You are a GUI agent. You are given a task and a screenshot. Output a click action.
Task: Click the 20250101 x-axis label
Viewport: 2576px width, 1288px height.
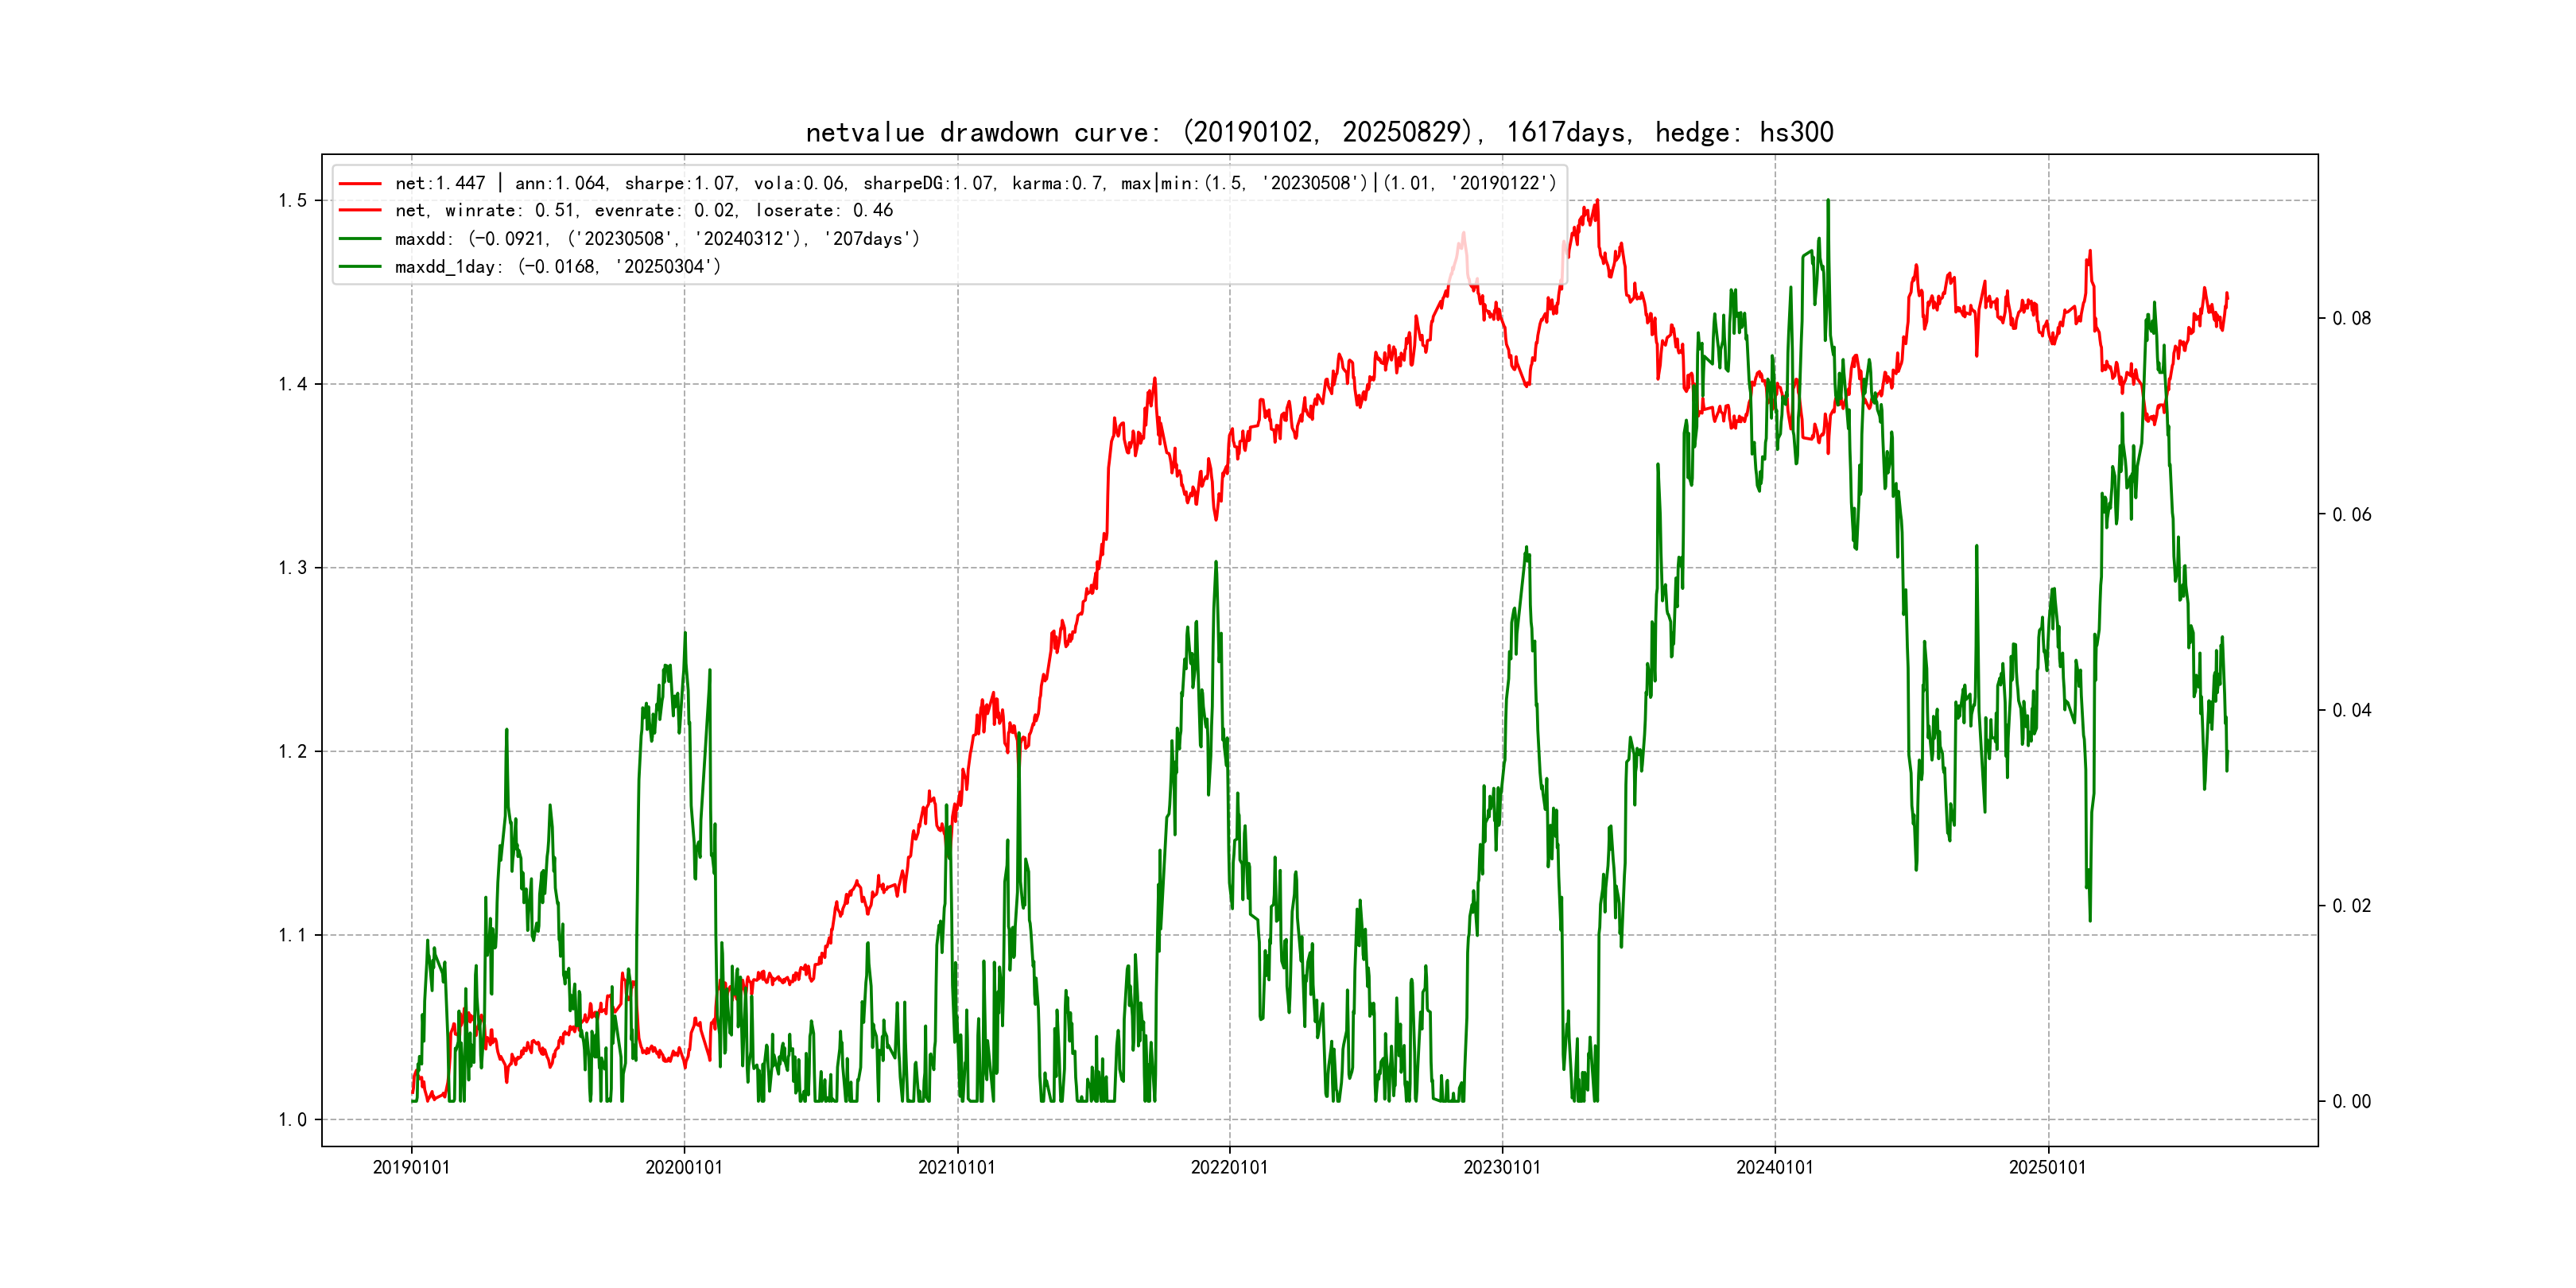click(x=2048, y=1168)
